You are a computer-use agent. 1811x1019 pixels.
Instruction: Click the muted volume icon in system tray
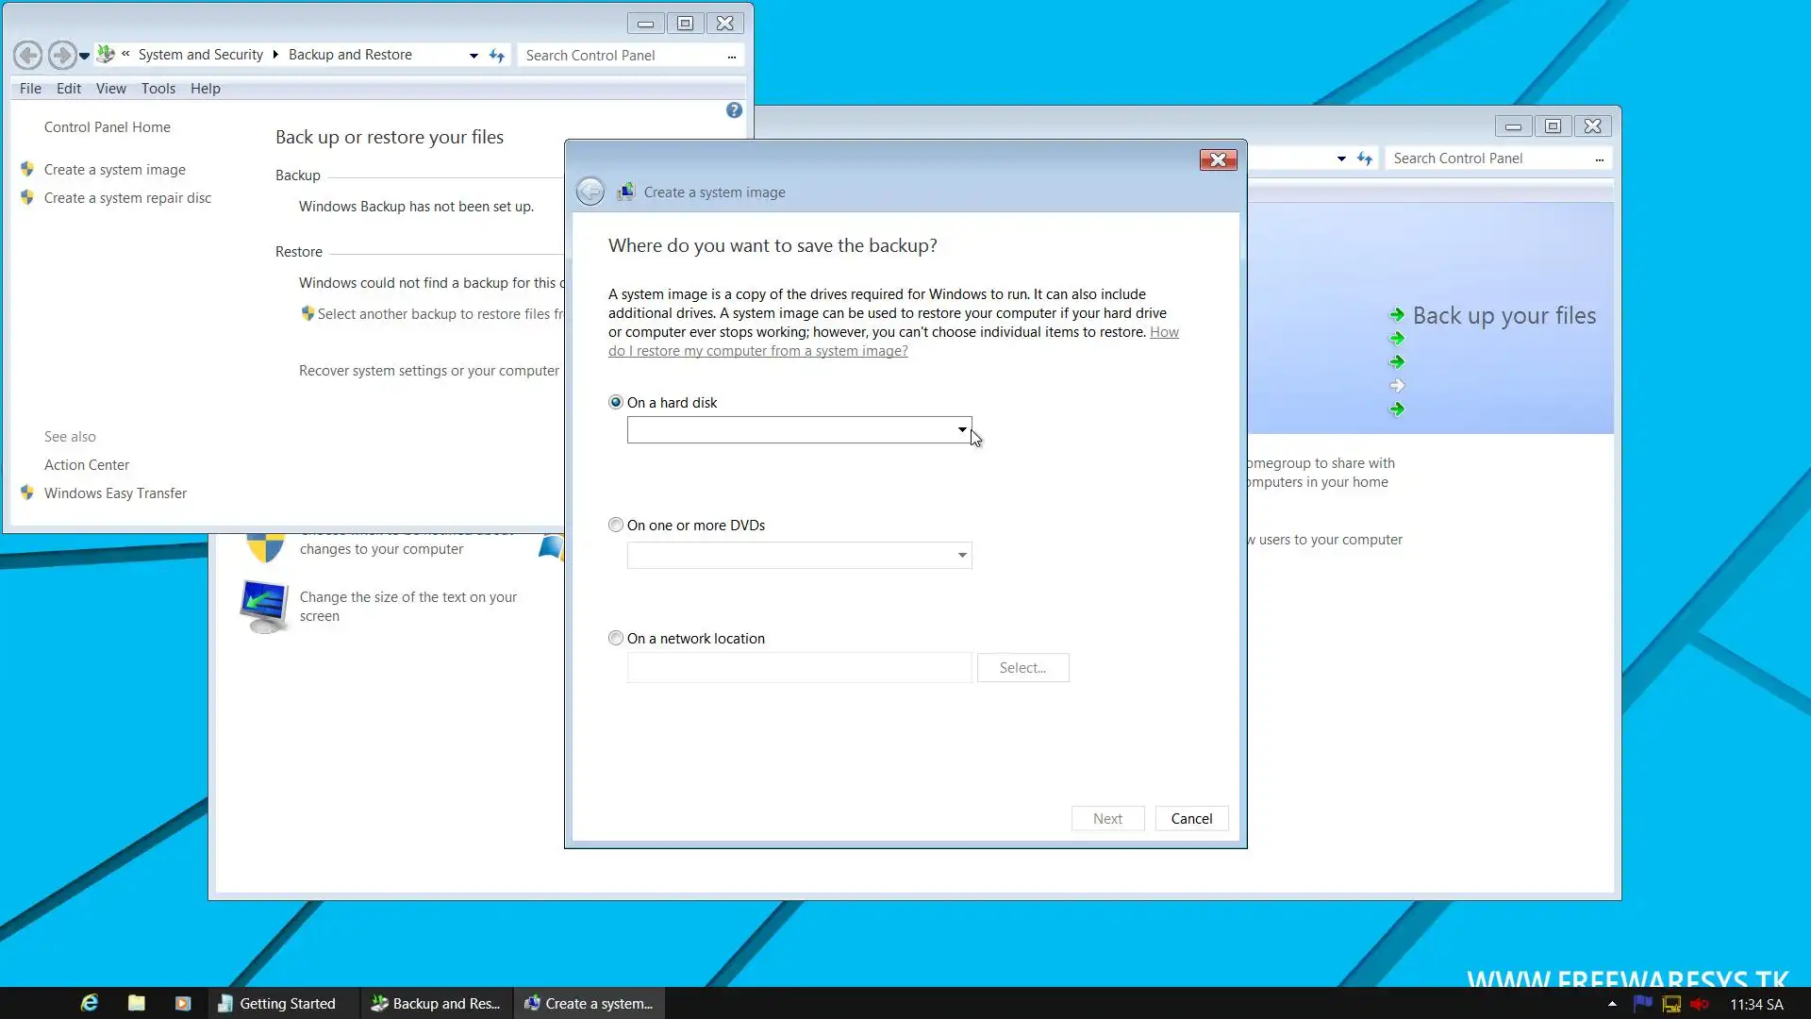pyautogui.click(x=1700, y=1003)
